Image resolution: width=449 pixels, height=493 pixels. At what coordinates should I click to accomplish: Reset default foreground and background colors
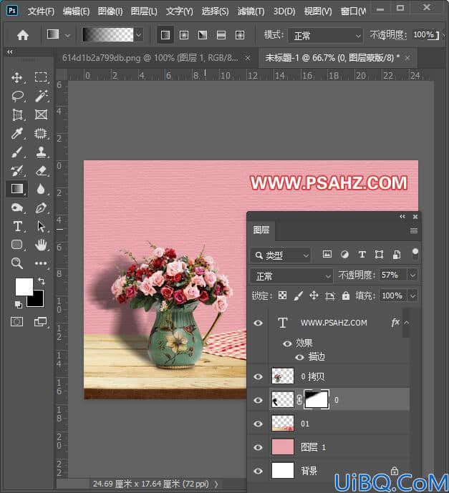[x=18, y=304]
